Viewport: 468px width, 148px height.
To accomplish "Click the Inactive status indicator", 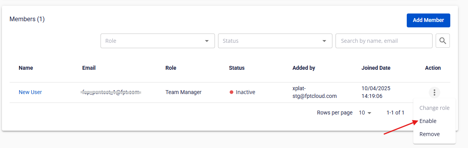I will [x=242, y=92].
